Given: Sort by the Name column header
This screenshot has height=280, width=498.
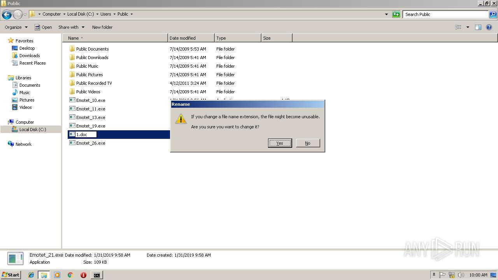Looking at the screenshot, I should coord(115,38).
